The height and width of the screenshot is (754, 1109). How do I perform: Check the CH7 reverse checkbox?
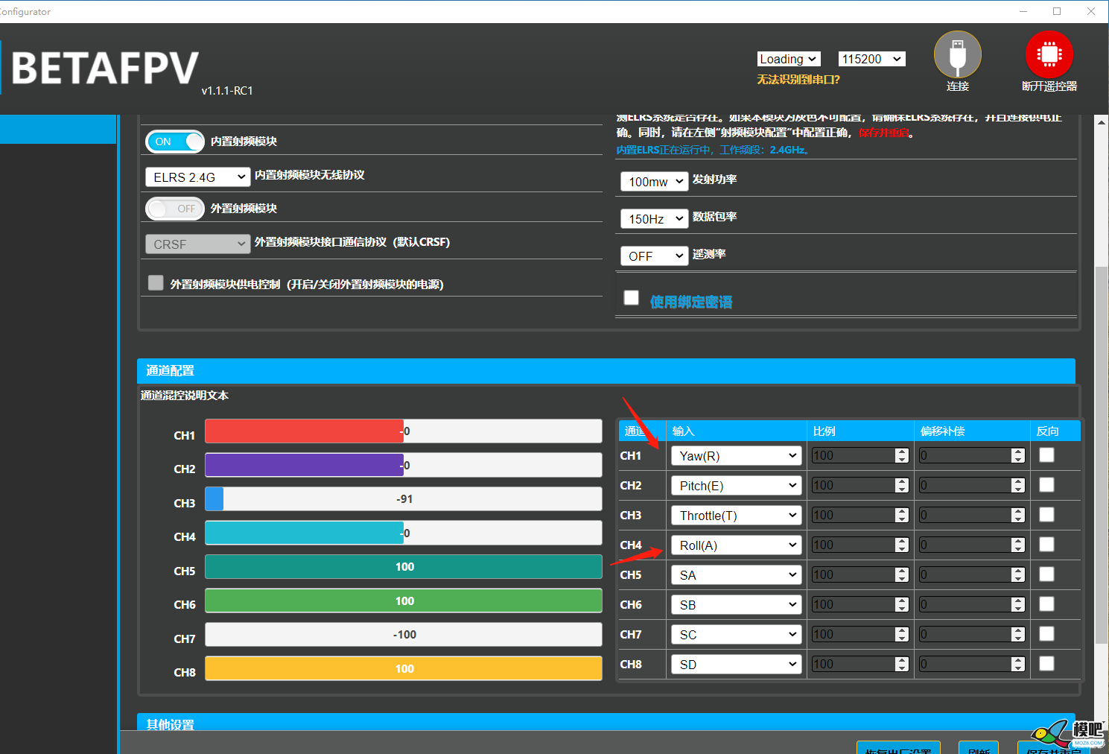[1046, 633]
